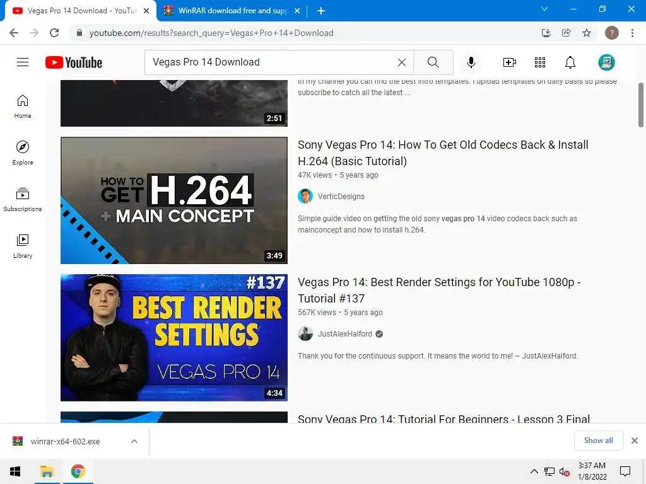Close the WinRAR download tab
The image size is (646, 484).
pyautogui.click(x=297, y=11)
